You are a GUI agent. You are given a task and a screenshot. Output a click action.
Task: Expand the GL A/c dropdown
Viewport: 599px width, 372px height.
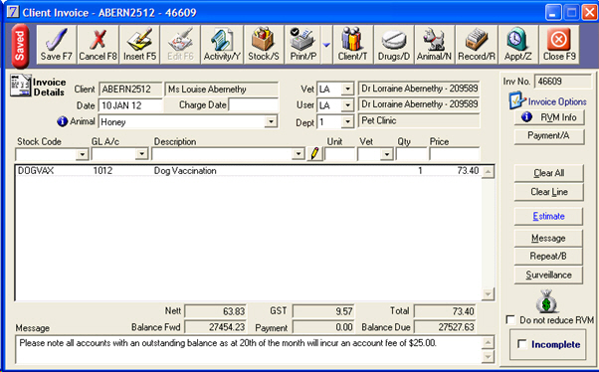[x=141, y=154]
